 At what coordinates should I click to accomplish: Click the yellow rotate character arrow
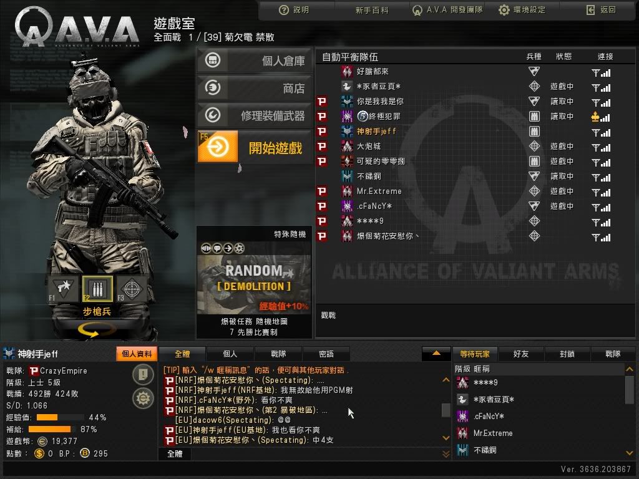pyautogui.click(x=95, y=329)
